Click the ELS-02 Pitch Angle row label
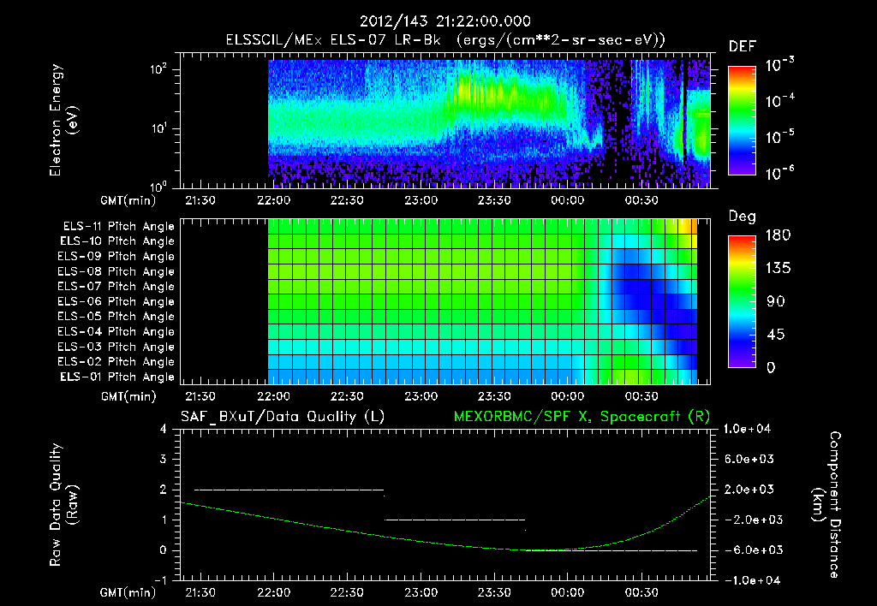 [116, 362]
